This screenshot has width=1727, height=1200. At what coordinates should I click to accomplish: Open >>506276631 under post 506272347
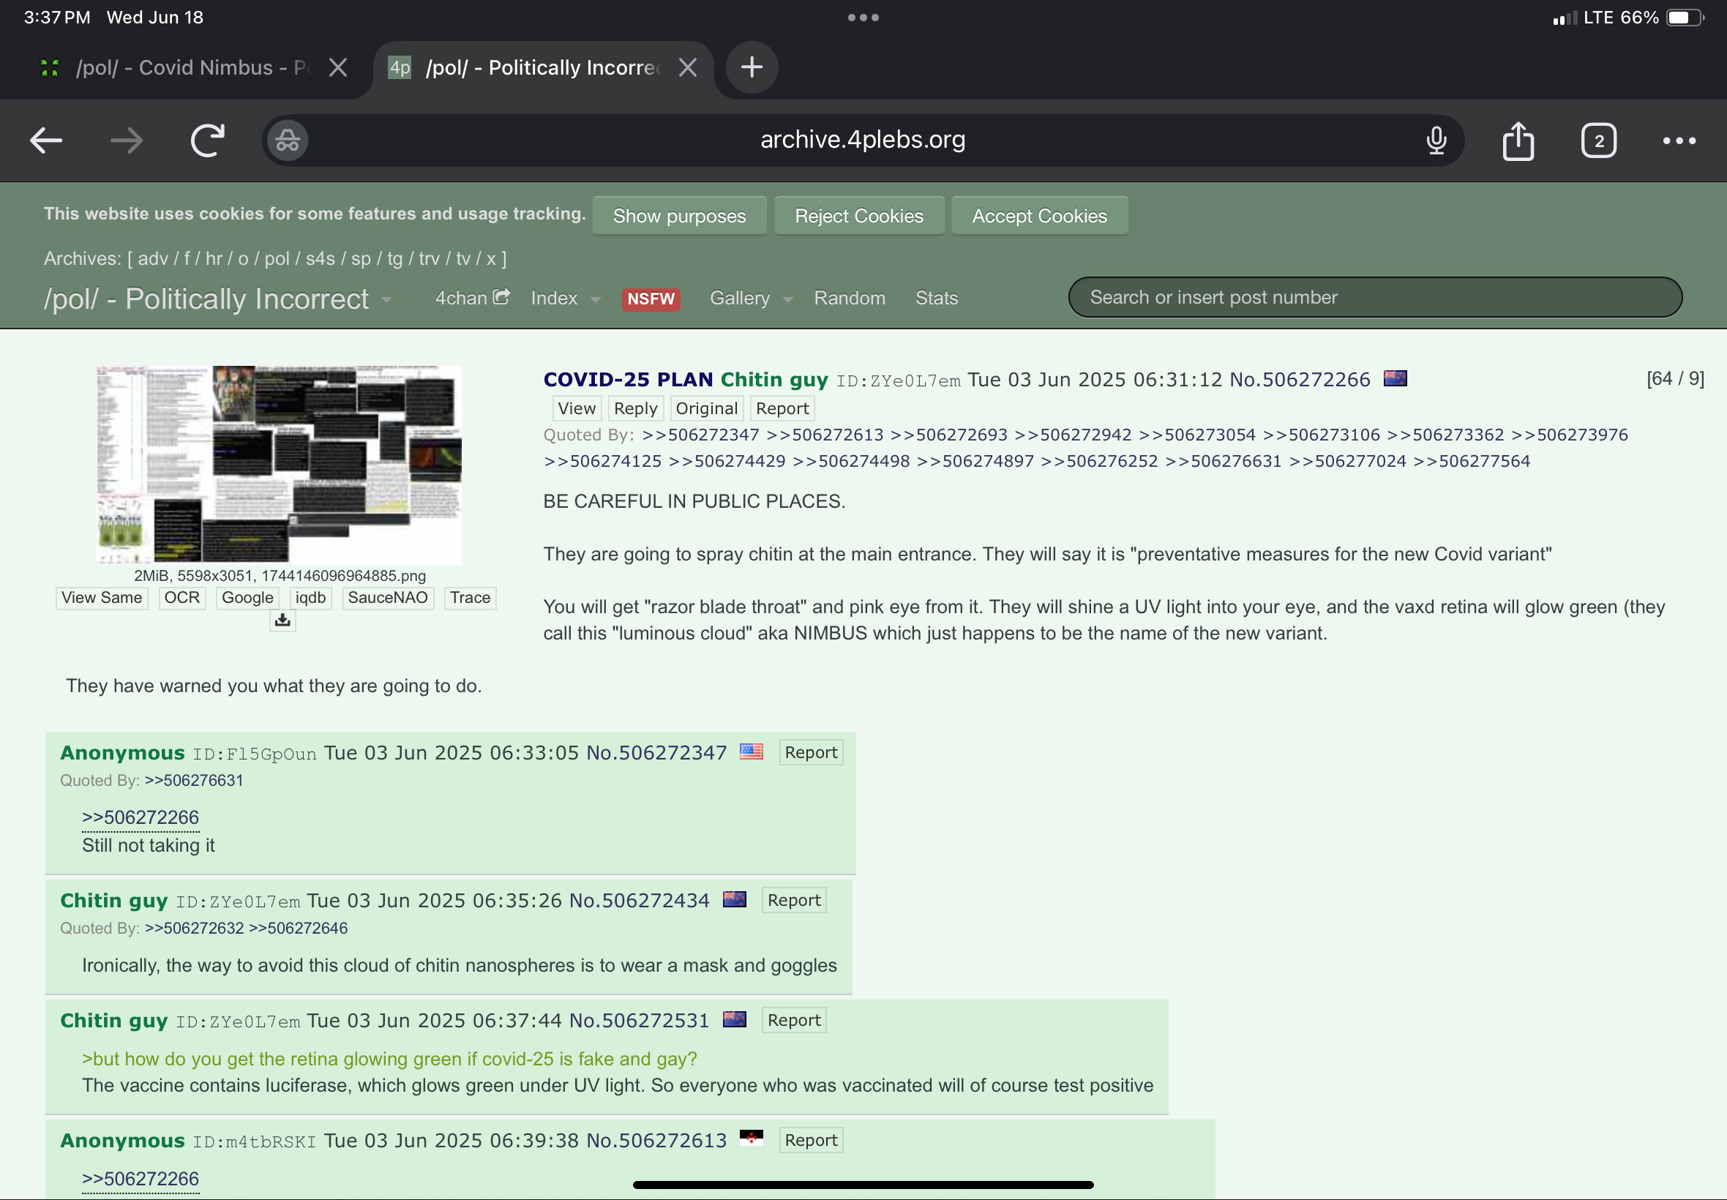194,781
